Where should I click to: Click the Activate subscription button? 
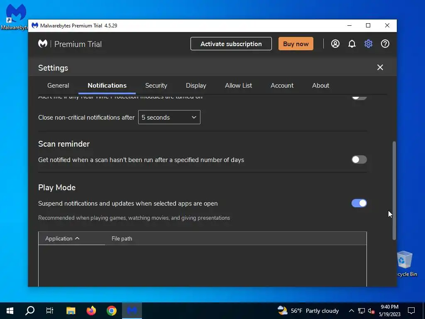[x=231, y=44]
